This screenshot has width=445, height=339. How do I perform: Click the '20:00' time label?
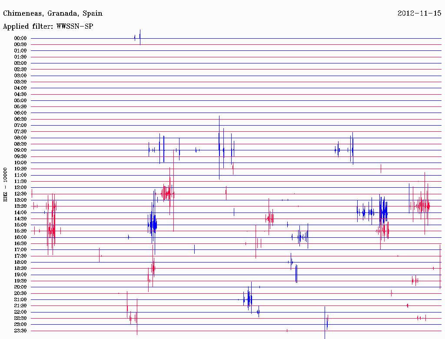click(20, 287)
